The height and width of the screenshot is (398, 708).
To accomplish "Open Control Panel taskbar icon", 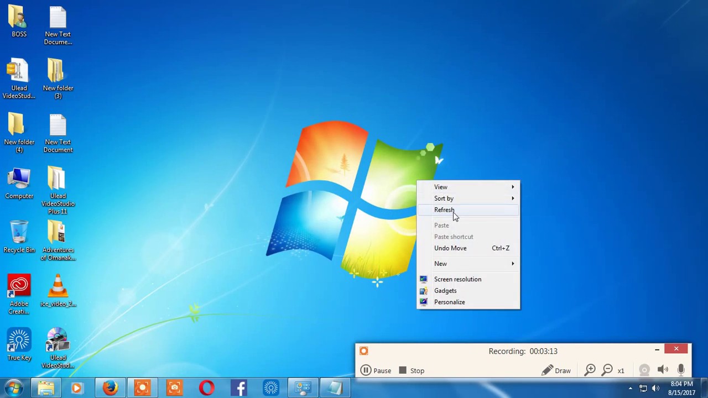I will pyautogui.click(x=303, y=388).
